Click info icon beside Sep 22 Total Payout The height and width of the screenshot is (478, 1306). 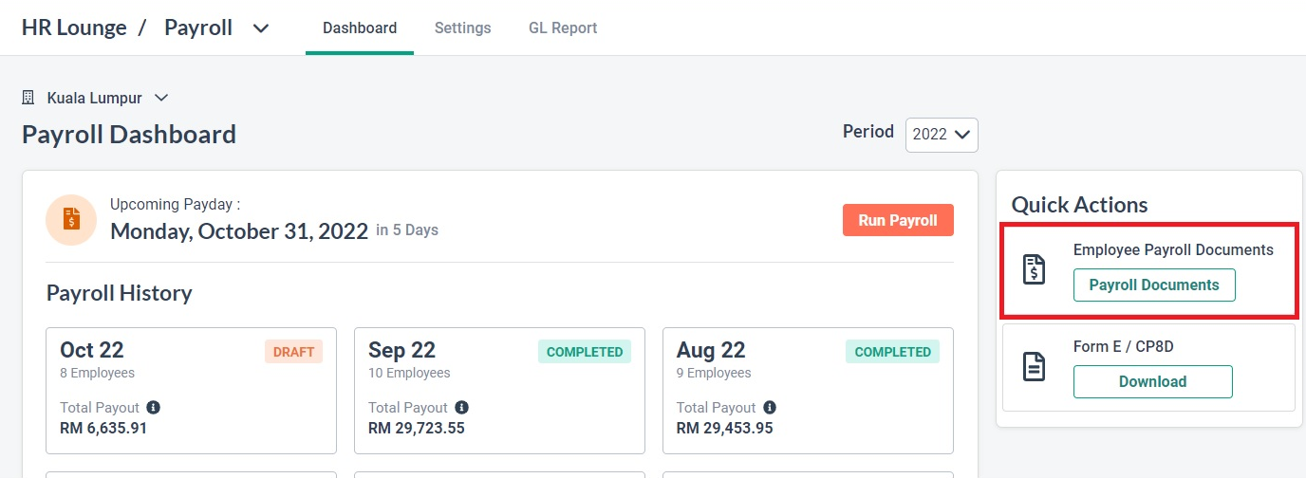point(462,407)
